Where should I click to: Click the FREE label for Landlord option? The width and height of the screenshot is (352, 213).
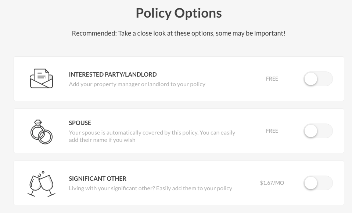click(x=272, y=79)
